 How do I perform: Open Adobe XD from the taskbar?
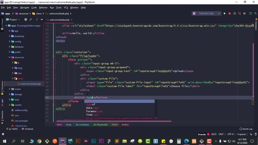click(x=86, y=141)
